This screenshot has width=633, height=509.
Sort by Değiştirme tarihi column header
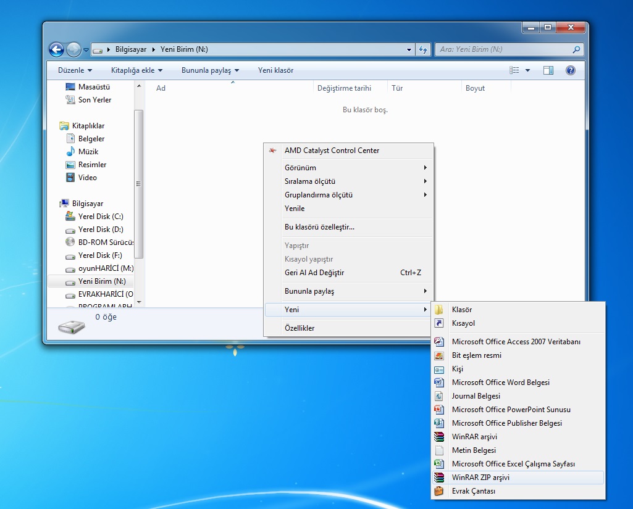(344, 88)
